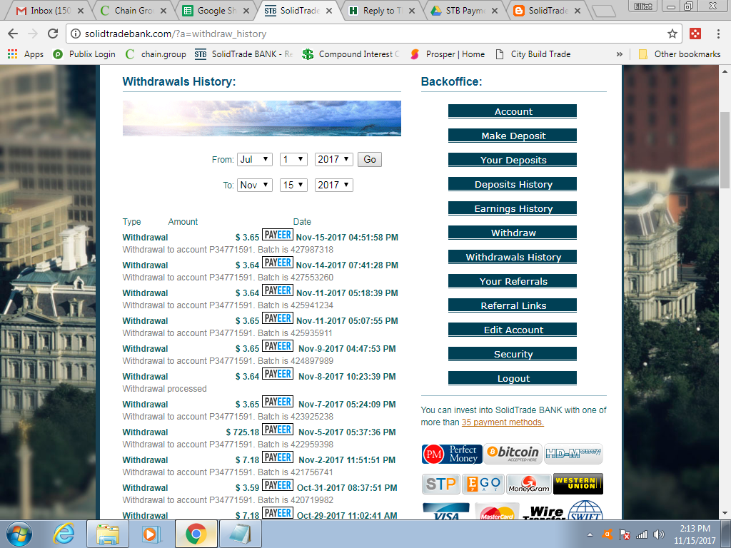Screen dimensions: 731x548
Task: Switch to the Reply to browser tab
Action: pyautogui.click(x=382, y=11)
